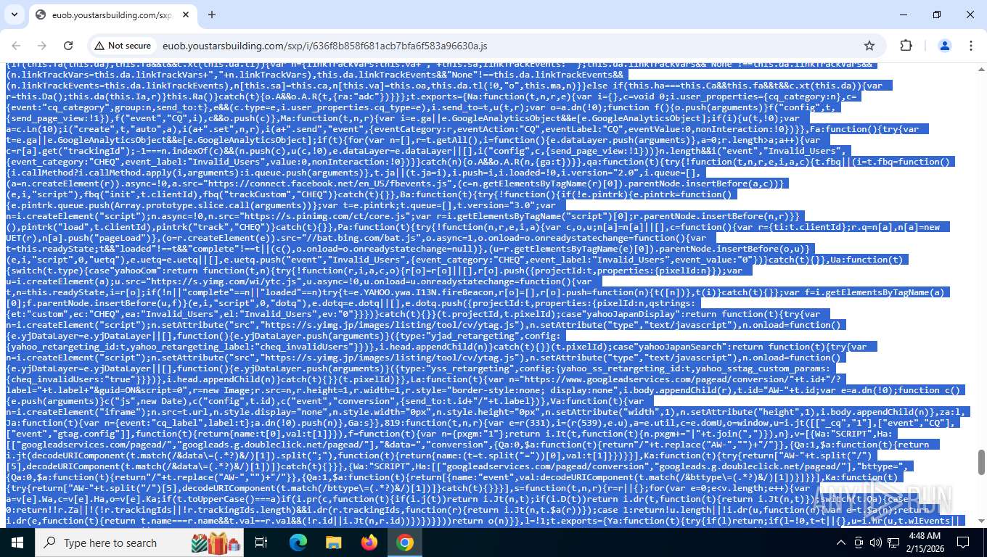Minimize the Chrome window
The height and width of the screenshot is (557, 987).
coord(904,15)
